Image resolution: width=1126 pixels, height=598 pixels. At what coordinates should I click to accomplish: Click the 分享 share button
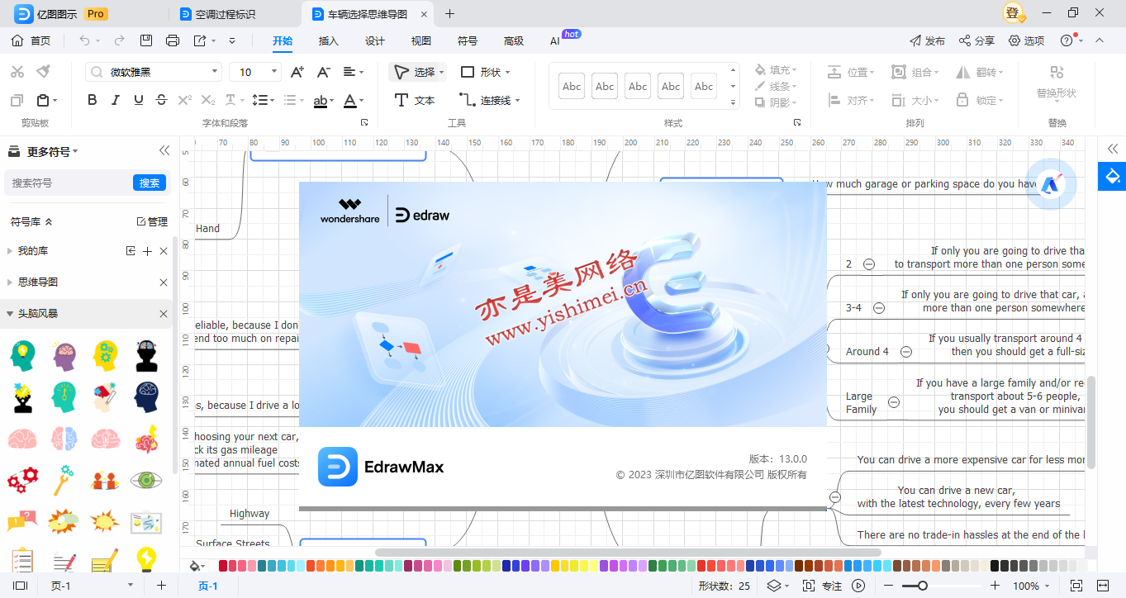click(x=976, y=40)
